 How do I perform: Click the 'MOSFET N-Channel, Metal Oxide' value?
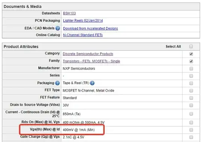88,91
